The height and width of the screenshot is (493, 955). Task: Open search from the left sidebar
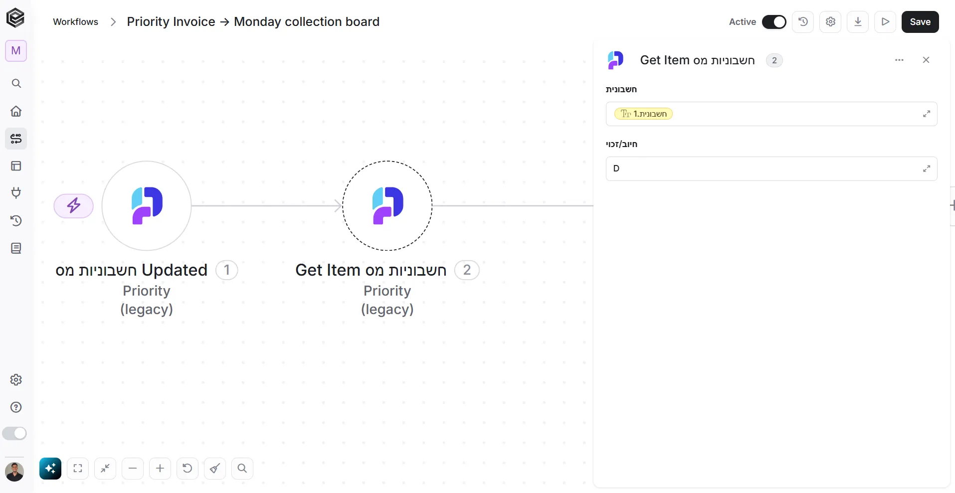click(x=16, y=83)
